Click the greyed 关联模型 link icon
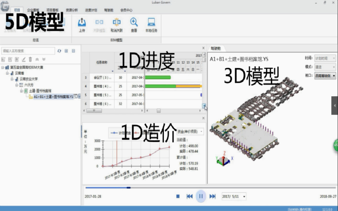The image size is (338, 211). (x=99, y=22)
